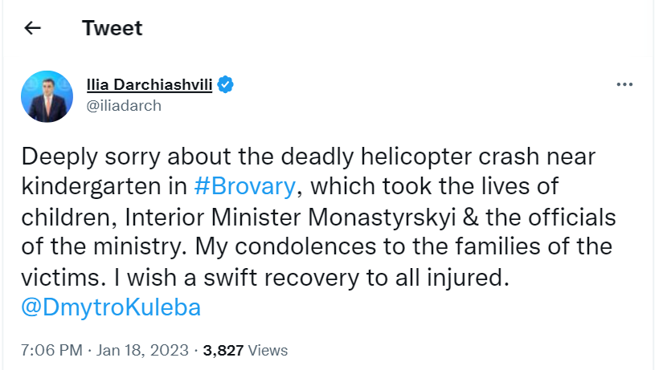Open the Ilia Darchiashvili display name link
Viewport: 659px width, 370px height.
coord(149,85)
